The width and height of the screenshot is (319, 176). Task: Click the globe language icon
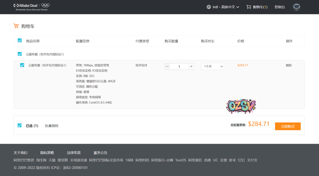tap(209, 7)
